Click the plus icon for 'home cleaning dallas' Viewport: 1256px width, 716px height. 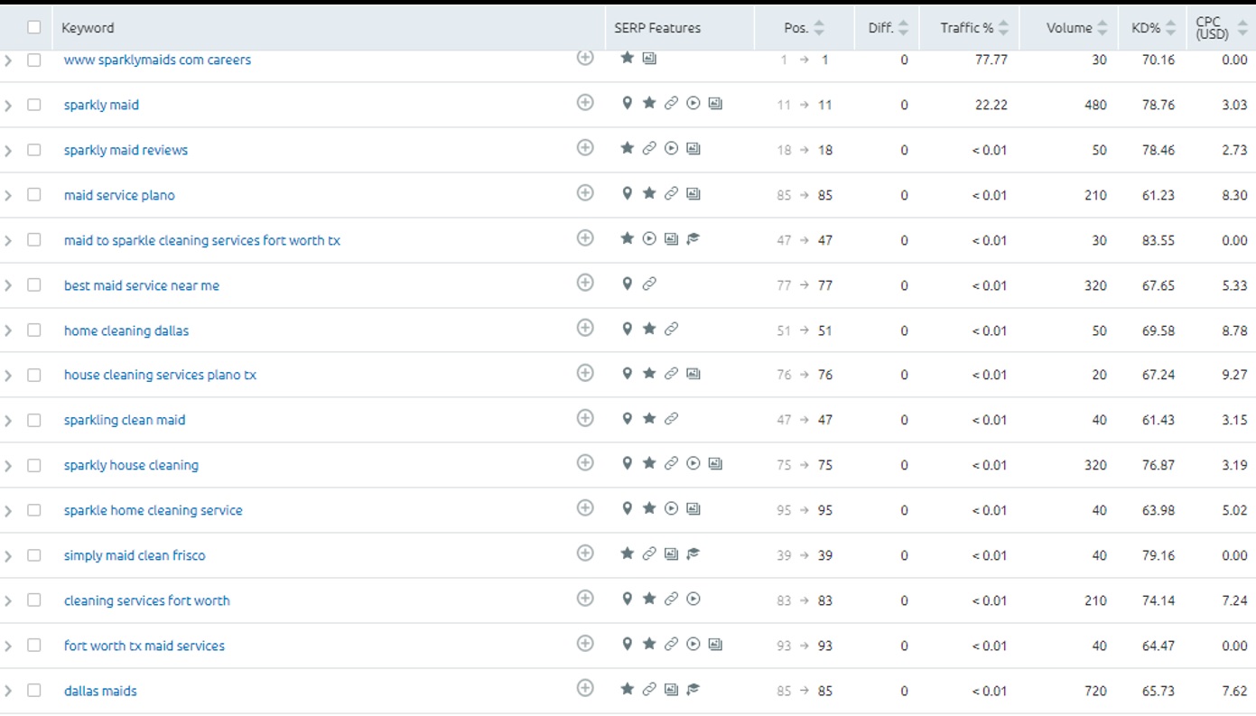(585, 329)
